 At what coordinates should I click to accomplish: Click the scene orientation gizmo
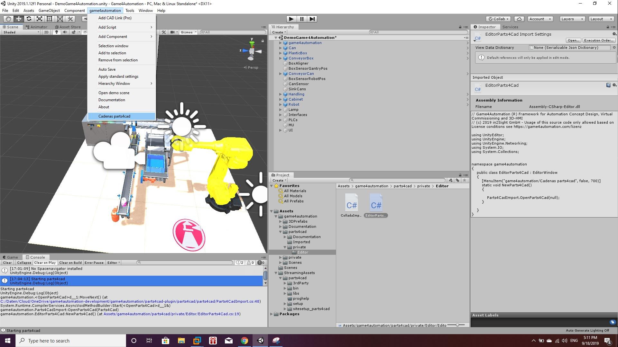point(252,51)
